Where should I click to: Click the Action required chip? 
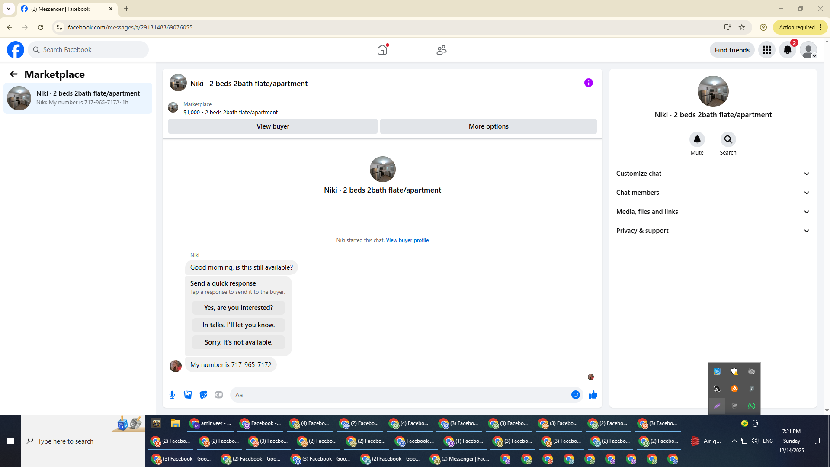tap(800, 27)
